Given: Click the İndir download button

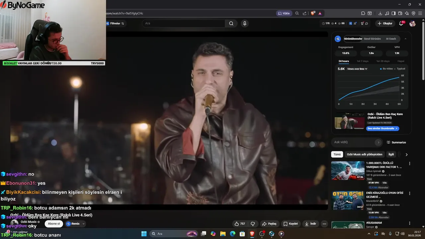Looking at the screenshot, I should 310,224.
